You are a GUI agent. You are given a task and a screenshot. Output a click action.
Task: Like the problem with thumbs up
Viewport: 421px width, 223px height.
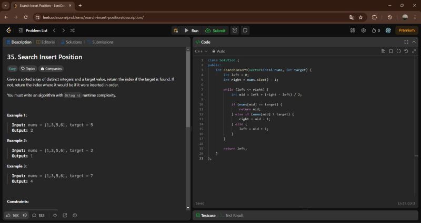(x=8, y=215)
